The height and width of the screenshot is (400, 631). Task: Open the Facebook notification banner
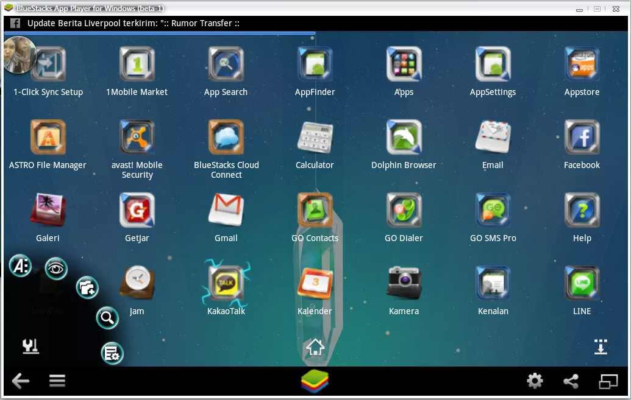tap(316, 23)
